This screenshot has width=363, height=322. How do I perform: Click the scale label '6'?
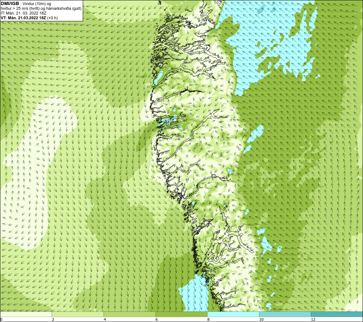click(x=157, y=320)
